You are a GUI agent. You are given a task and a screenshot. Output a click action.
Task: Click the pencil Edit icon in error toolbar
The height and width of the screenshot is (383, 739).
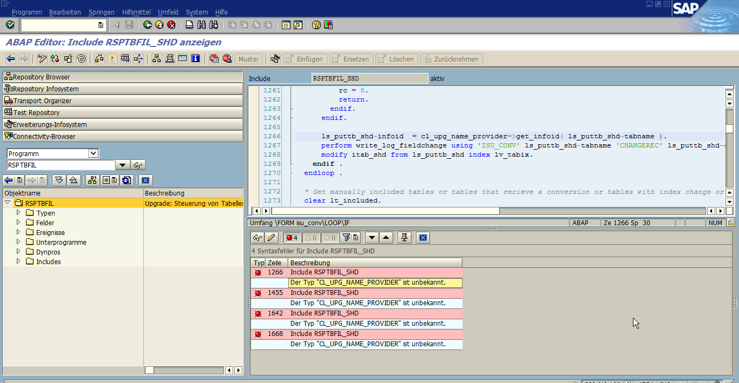click(x=272, y=238)
